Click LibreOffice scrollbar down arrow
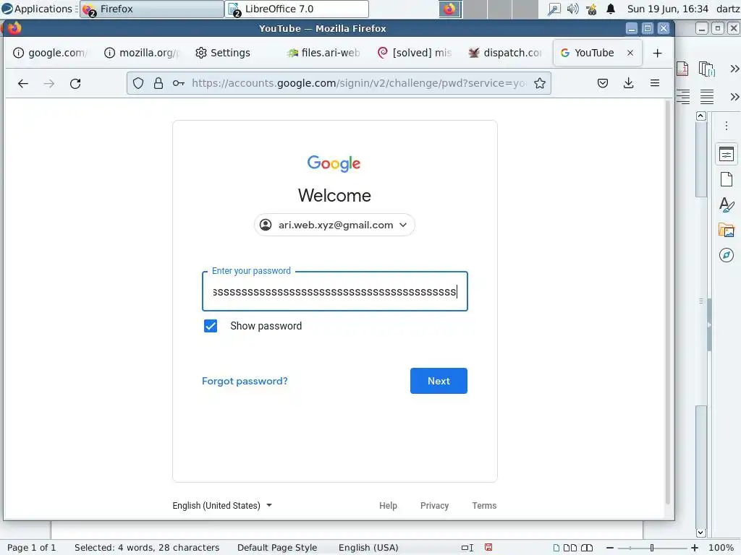Viewport: 741px width, 555px height. [x=701, y=533]
